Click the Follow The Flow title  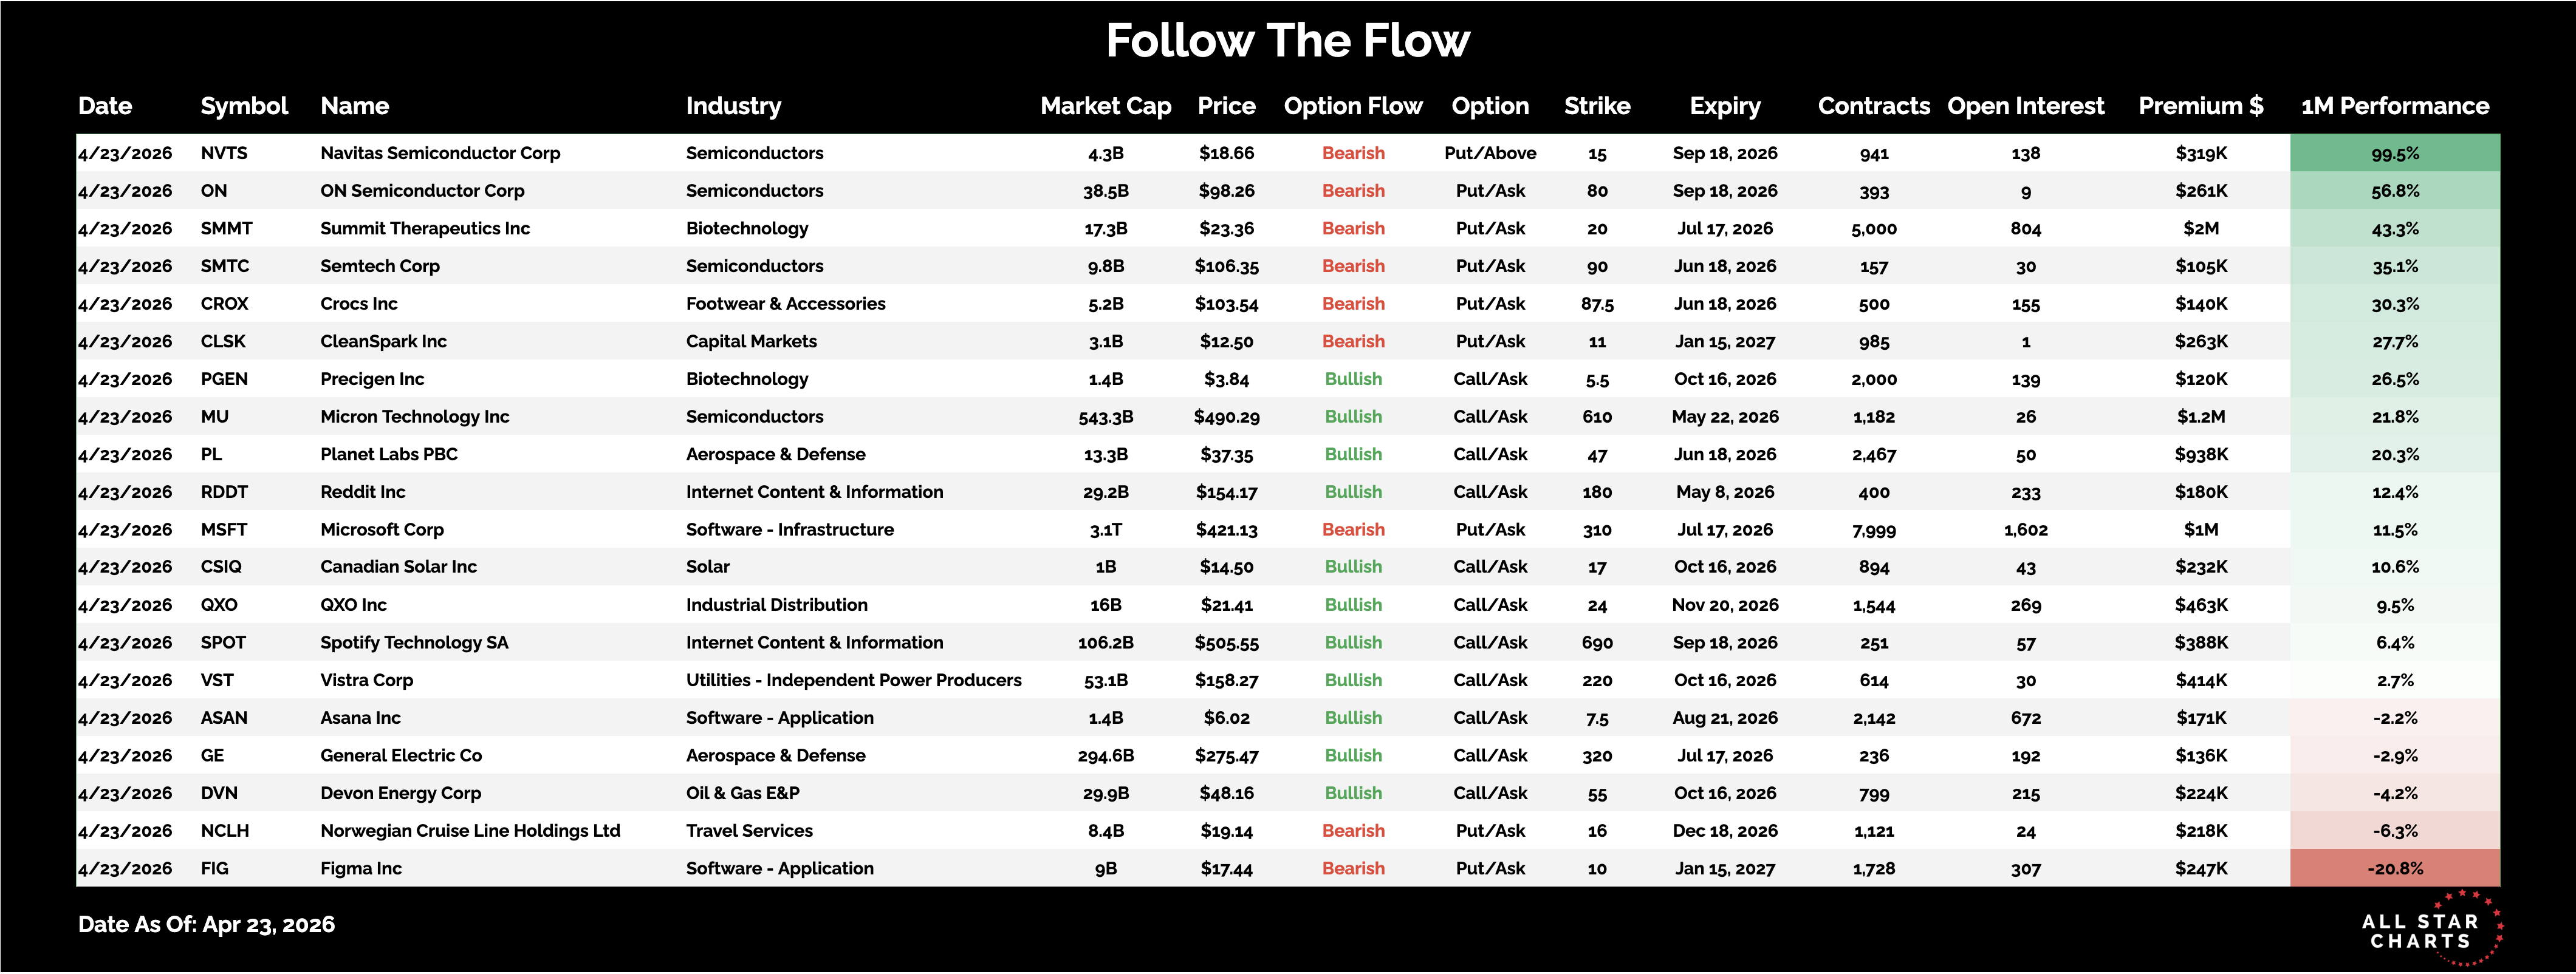pos(1288,41)
